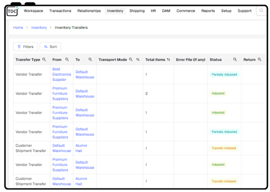Open the Setup menu
The height and width of the screenshot is (192, 270).
tap(226, 11)
